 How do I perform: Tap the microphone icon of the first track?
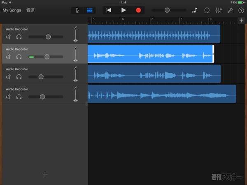75,34
